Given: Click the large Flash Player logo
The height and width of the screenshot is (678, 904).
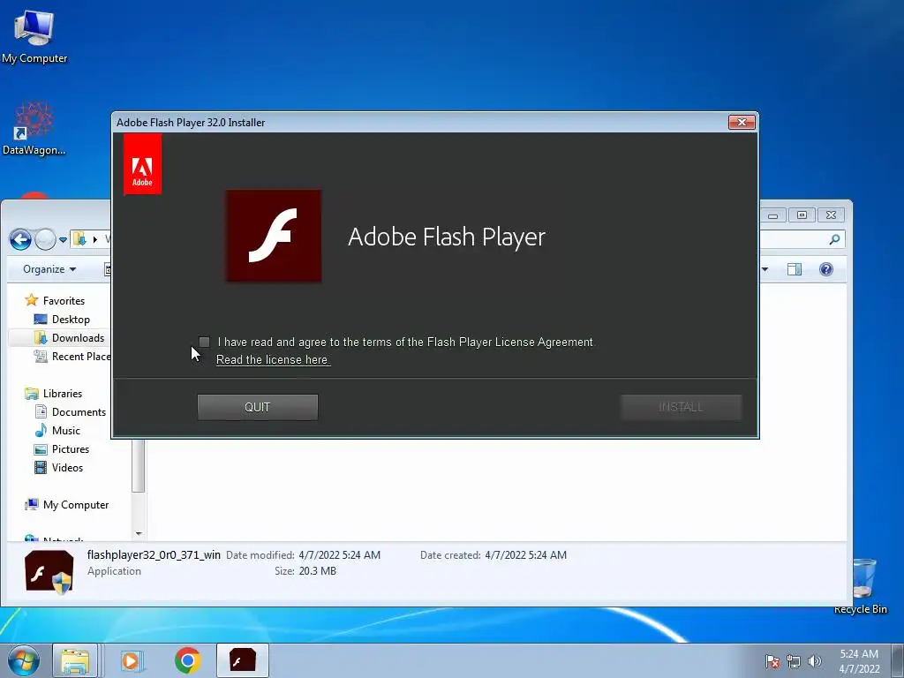Looking at the screenshot, I should (274, 236).
